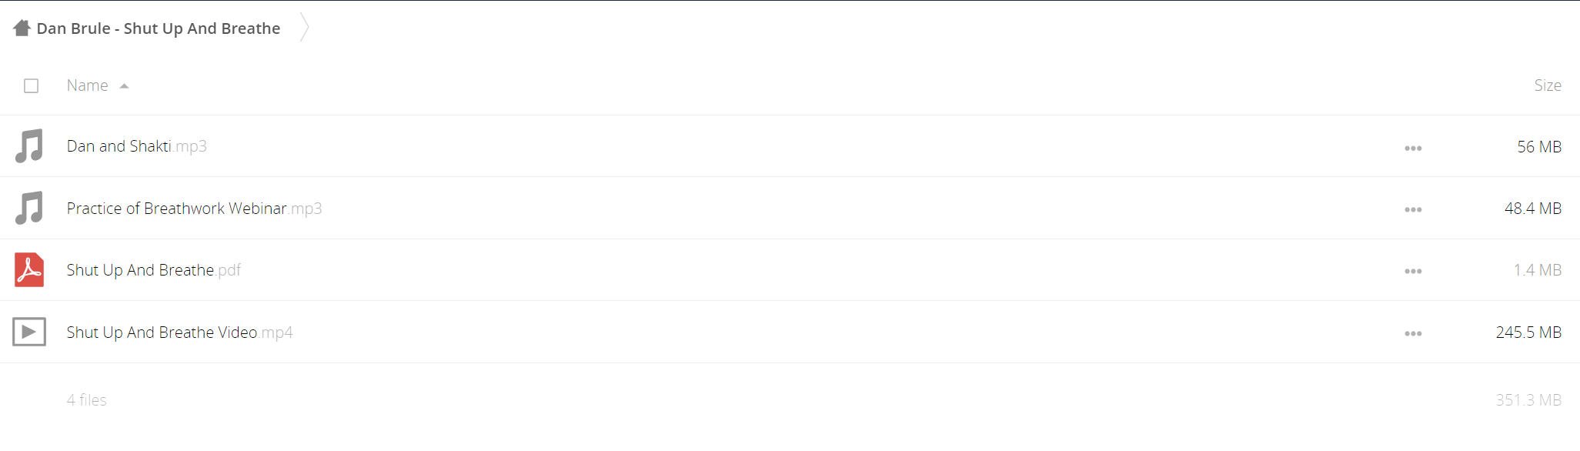Open more options for Dan and Shakti.mp3
1580x451 pixels.
tap(1413, 148)
